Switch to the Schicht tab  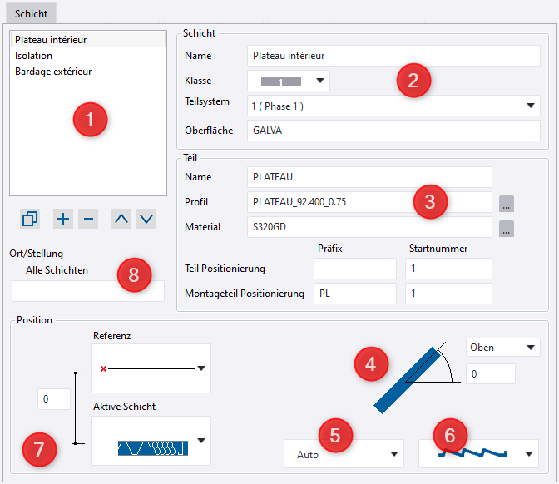coord(32,14)
